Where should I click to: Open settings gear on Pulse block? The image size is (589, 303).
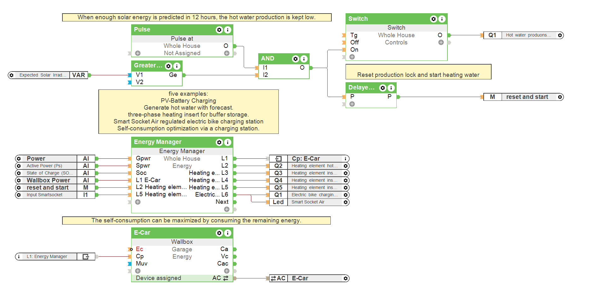(219, 30)
